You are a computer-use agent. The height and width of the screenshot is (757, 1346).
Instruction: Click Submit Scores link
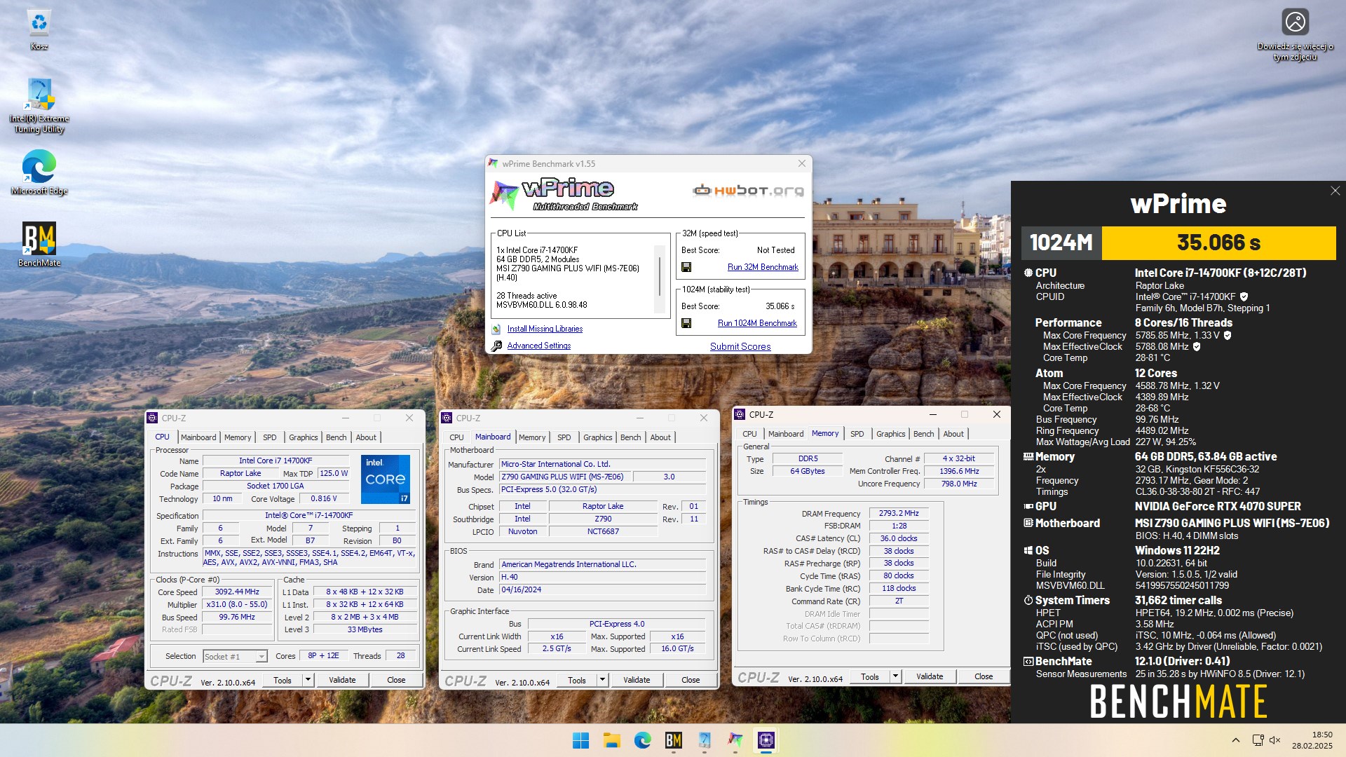pyautogui.click(x=740, y=346)
